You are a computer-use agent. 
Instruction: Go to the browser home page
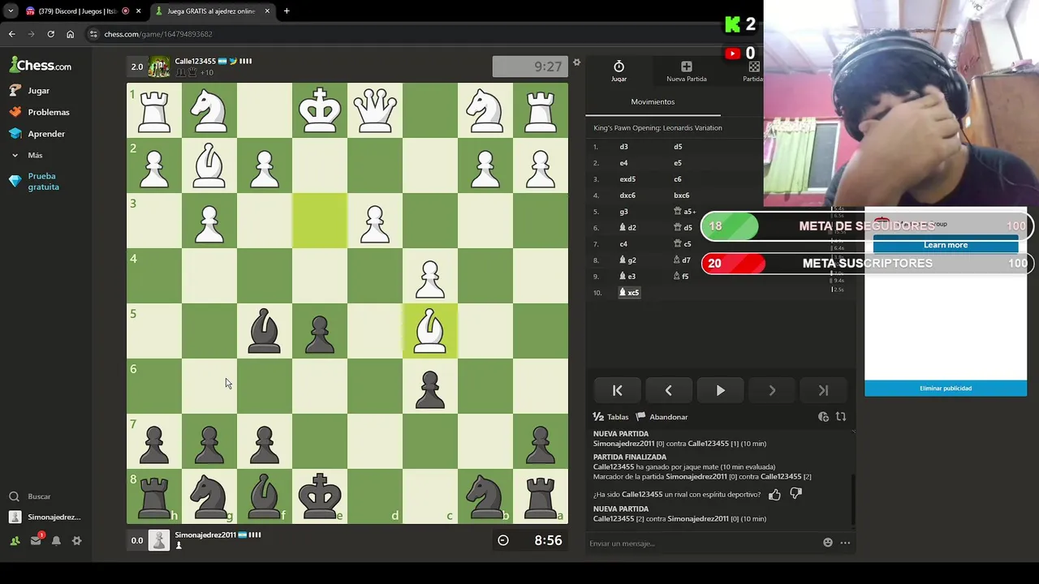[x=70, y=34]
